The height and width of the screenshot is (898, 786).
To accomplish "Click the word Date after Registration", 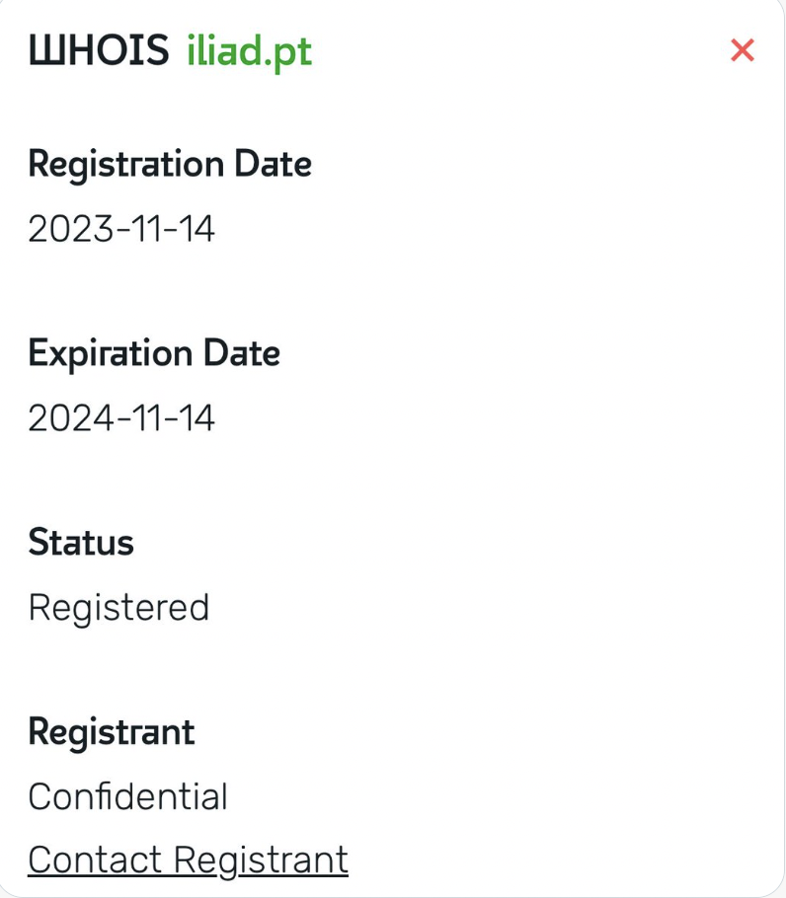I will (x=273, y=164).
